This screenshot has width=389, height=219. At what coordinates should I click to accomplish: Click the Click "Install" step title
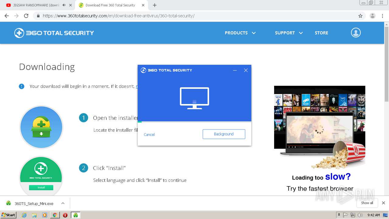point(109,168)
